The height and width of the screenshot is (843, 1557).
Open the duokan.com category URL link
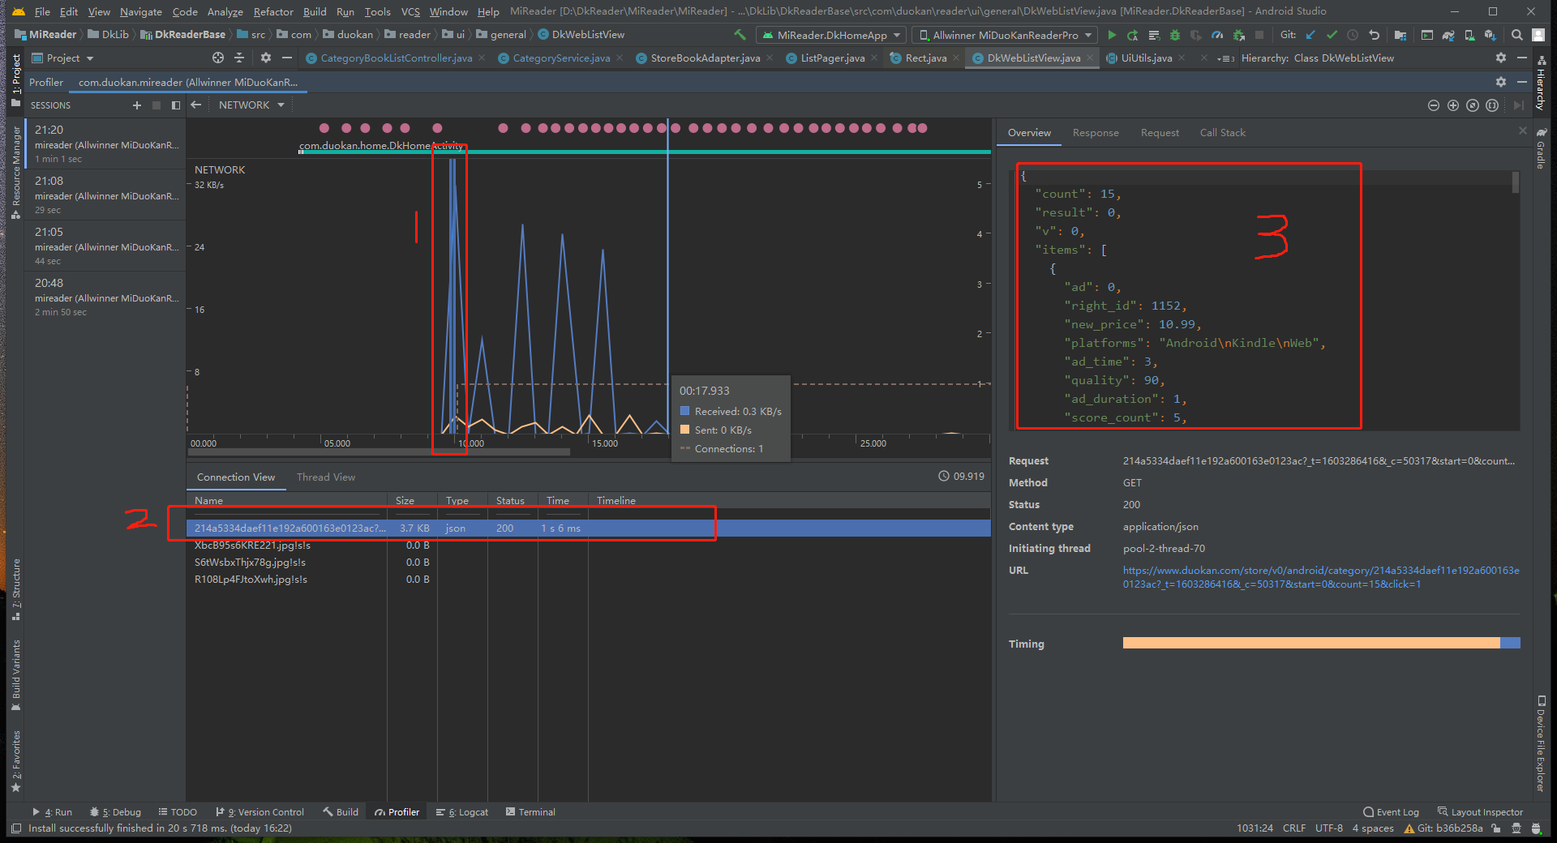pos(1320,577)
